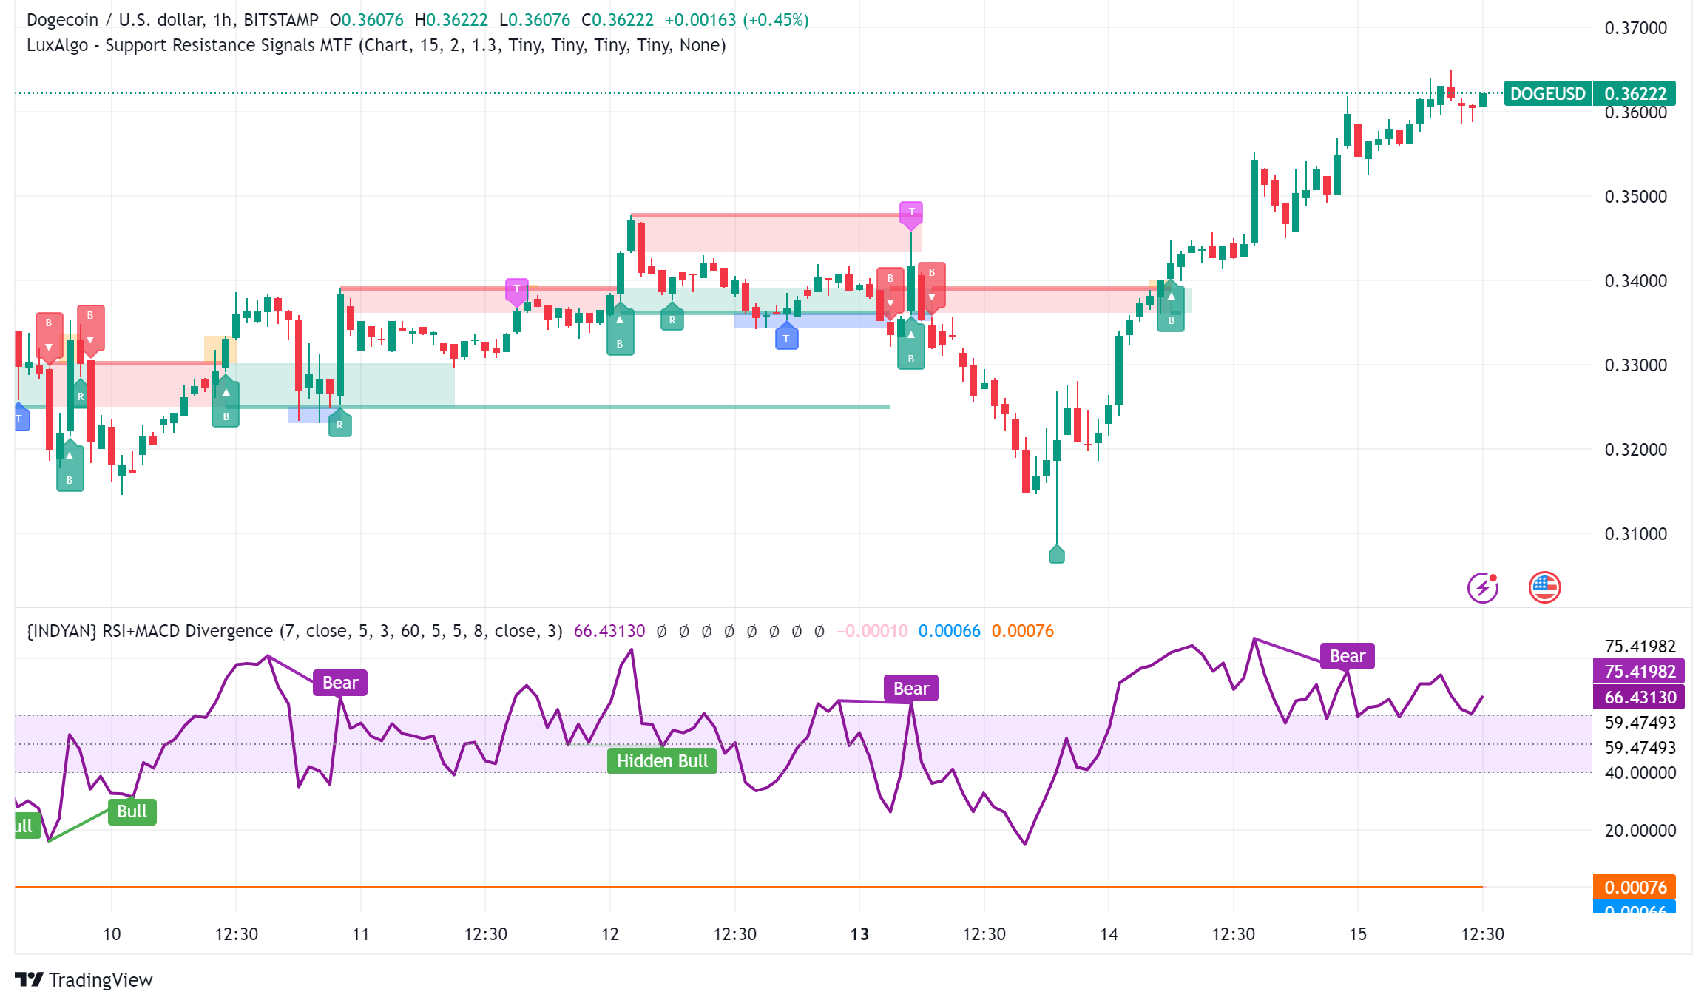
Task: Click the blue 0.00066 indicator value in legend
Action: [x=949, y=631]
